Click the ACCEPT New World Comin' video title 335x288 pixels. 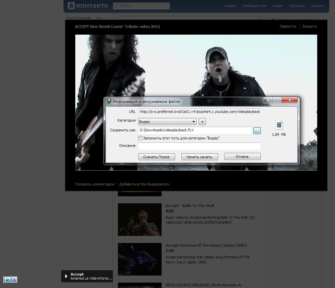click(118, 27)
